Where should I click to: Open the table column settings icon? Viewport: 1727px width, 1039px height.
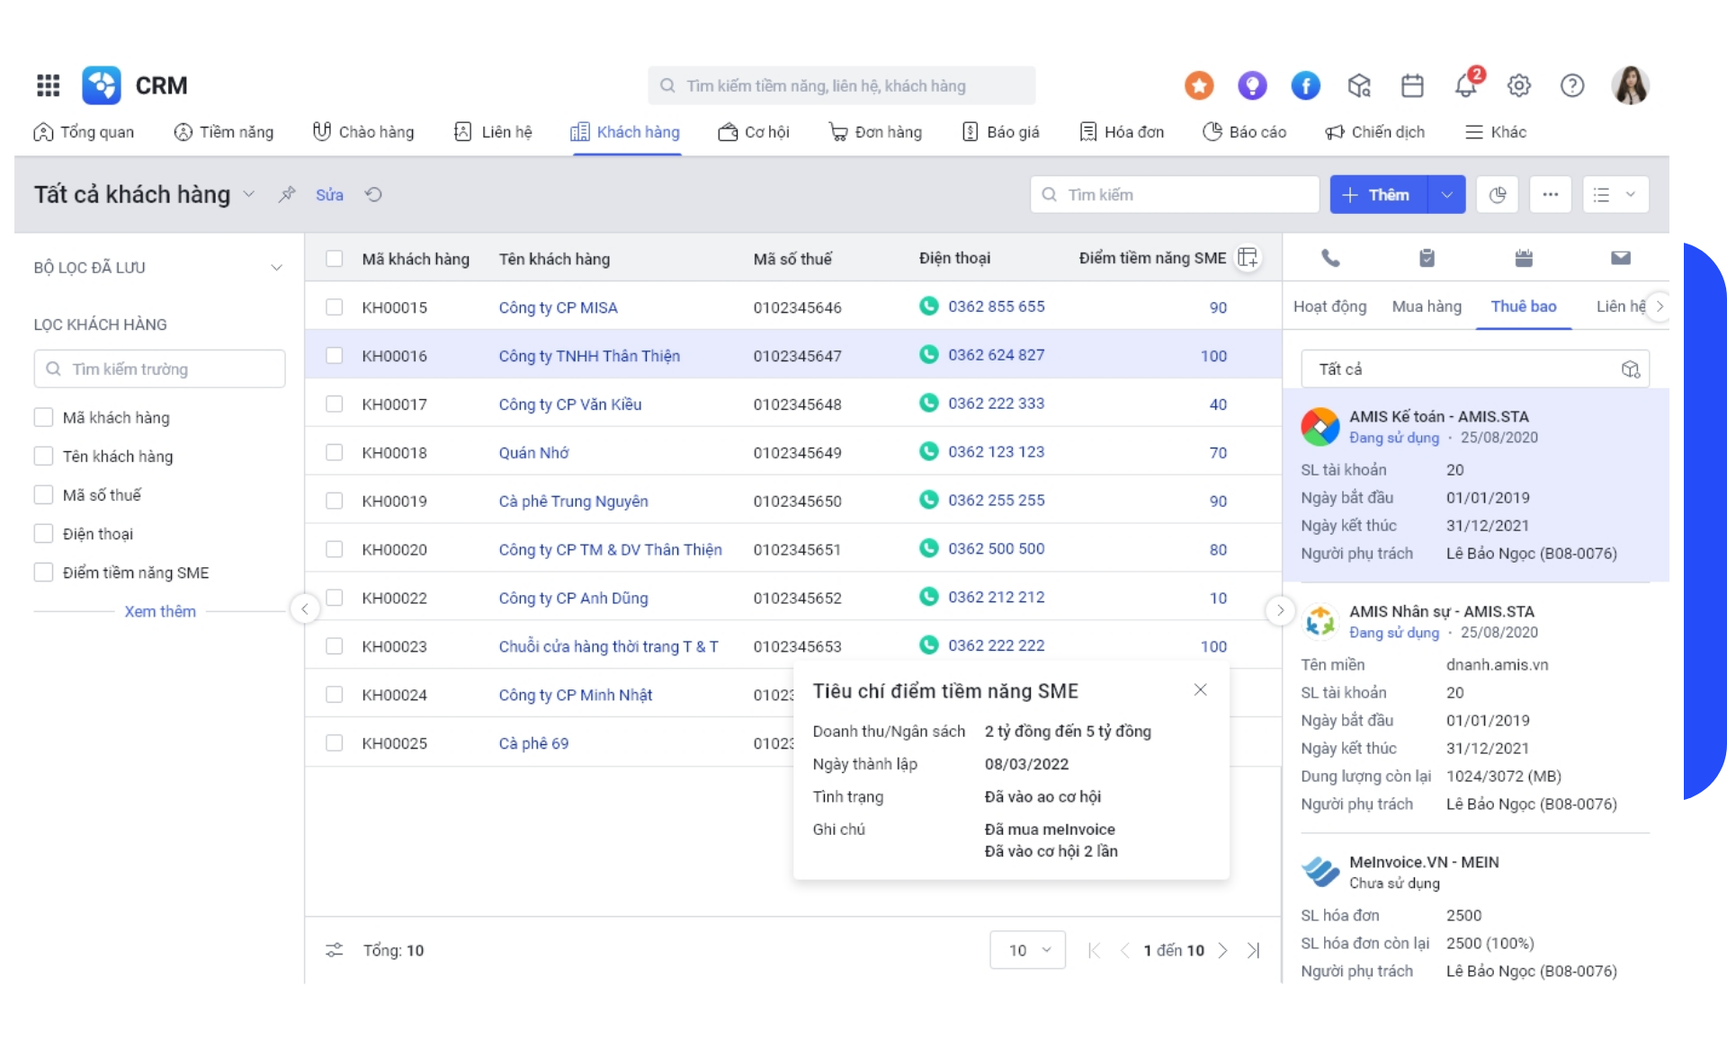click(1248, 258)
